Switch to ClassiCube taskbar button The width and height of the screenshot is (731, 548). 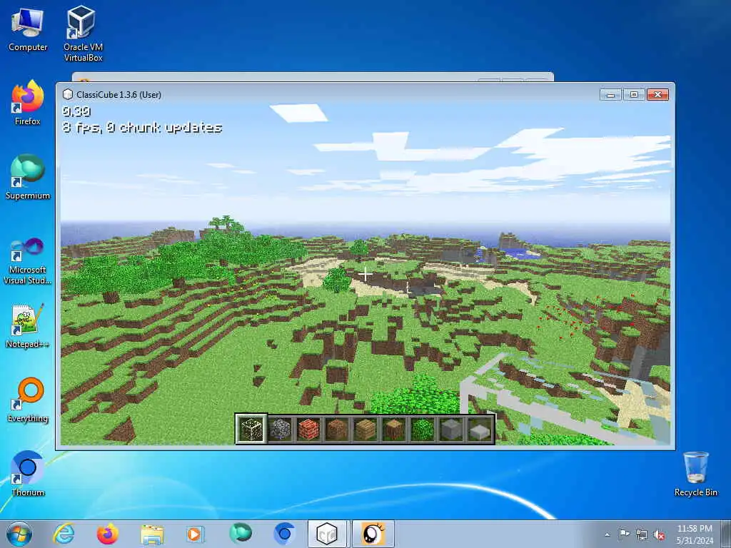327,534
